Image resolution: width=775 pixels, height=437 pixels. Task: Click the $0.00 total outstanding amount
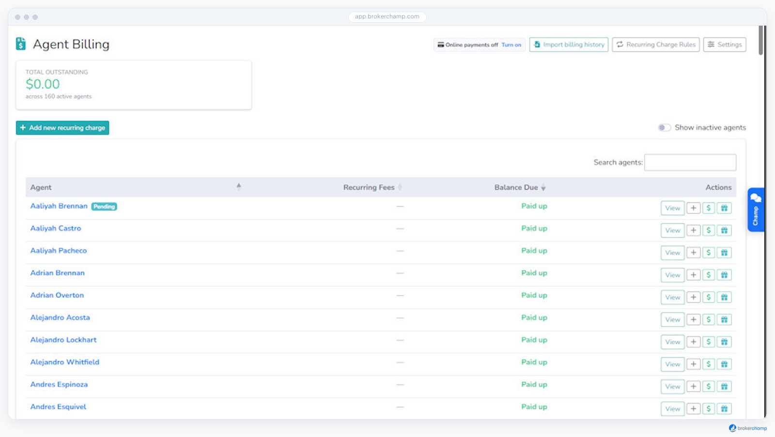tap(43, 84)
